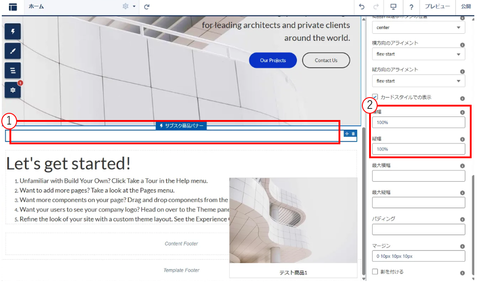Open the help question mark menu
Screen dimensions: 477x285
click(411, 7)
